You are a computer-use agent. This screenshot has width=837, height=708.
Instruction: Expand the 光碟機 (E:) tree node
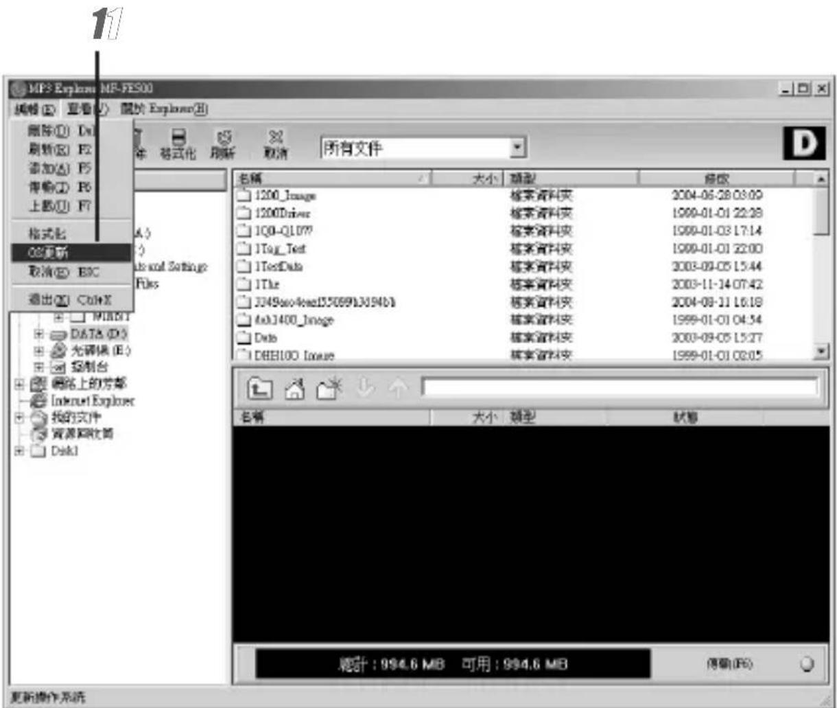[x=40, y=350]
